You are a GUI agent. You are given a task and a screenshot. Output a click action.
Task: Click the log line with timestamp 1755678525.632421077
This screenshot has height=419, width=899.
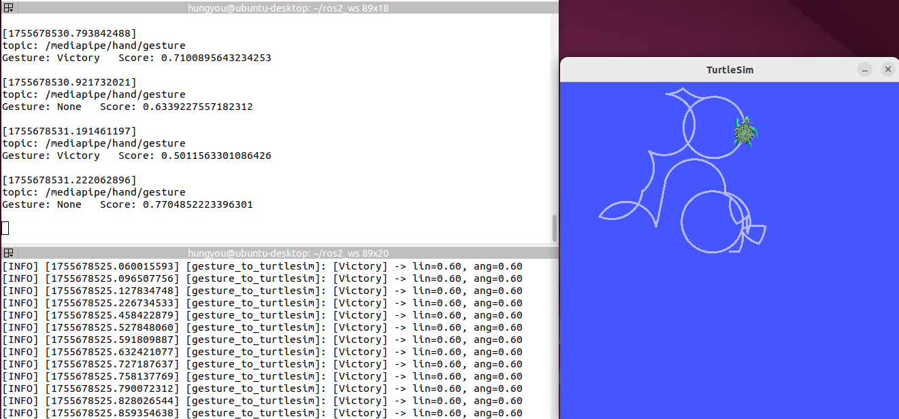click(263, 352)
